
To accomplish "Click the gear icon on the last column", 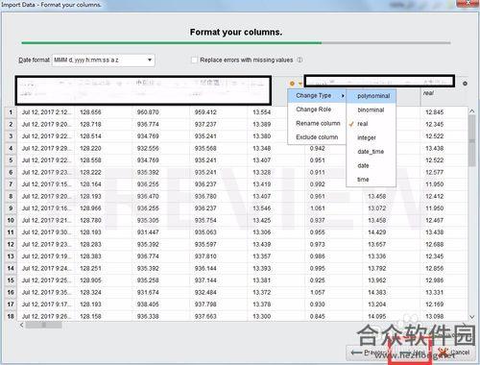I will (x=465, y=84).
